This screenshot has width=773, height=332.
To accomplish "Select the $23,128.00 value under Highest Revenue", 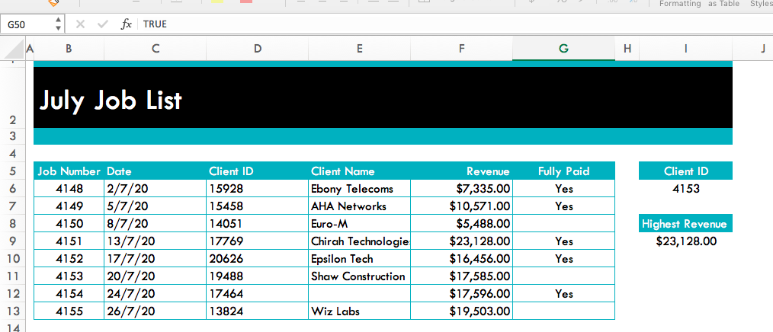I will 686,241.
